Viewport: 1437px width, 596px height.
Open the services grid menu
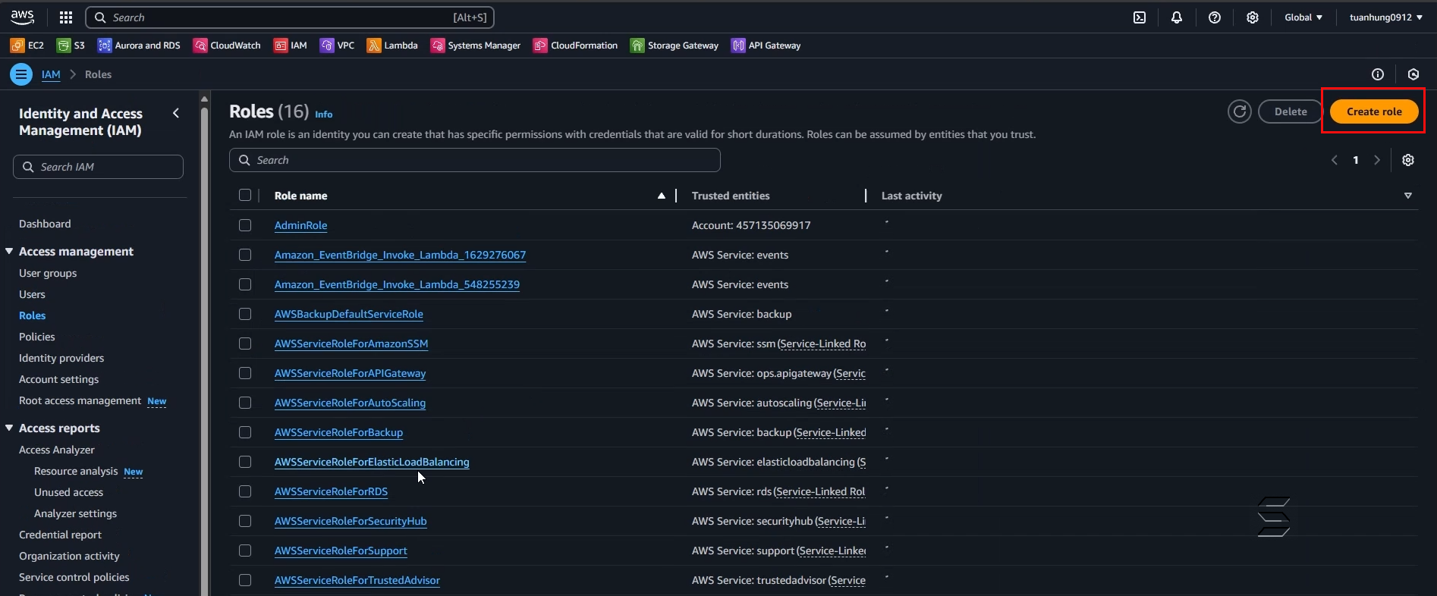point(66,17)
